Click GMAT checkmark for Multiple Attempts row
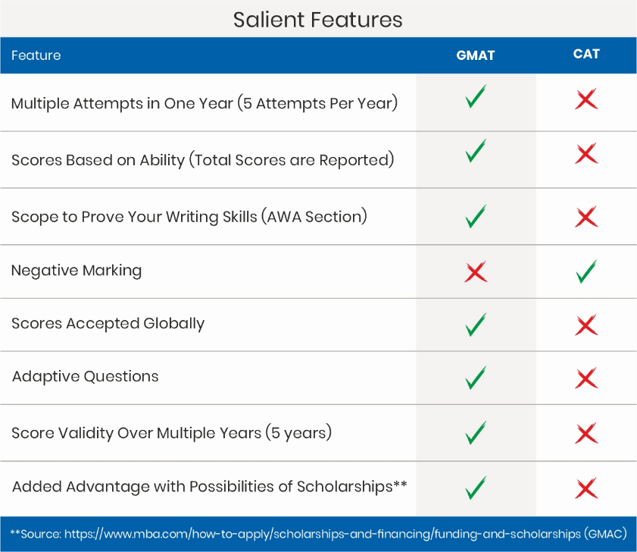Screen dimensions: 637x552 tap(476, 96)
